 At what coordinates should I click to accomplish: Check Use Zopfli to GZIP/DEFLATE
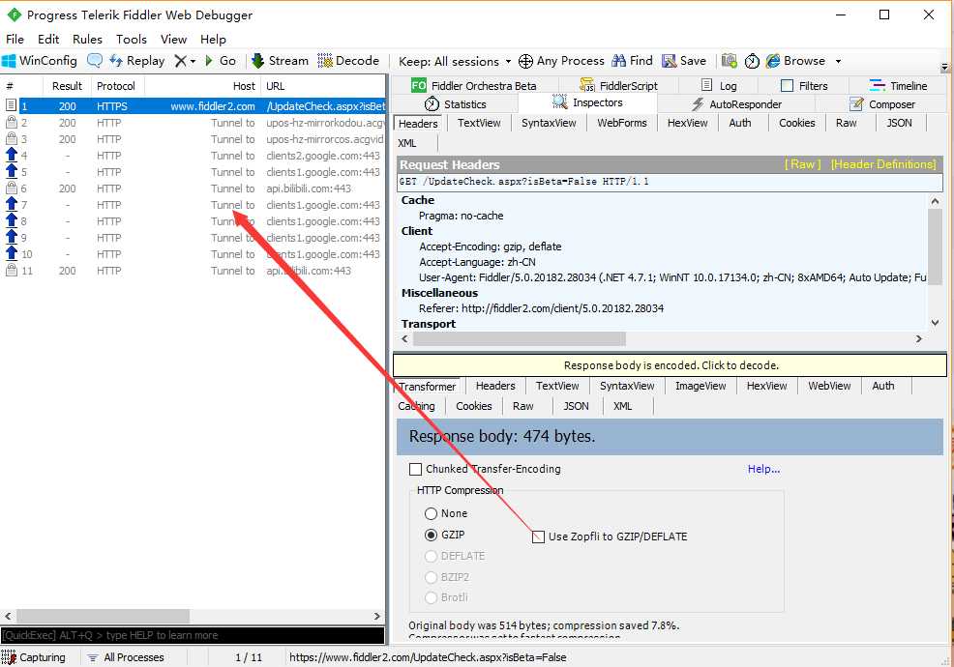(539, 536)
